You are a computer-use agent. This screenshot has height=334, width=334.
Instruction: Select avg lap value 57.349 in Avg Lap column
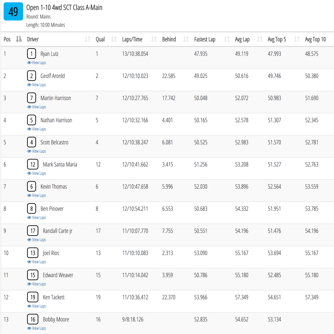(242, 297)
